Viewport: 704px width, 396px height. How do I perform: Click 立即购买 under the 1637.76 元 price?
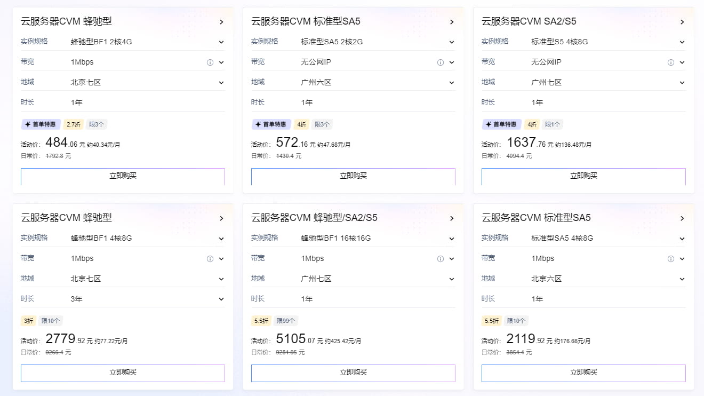[583, 177]
